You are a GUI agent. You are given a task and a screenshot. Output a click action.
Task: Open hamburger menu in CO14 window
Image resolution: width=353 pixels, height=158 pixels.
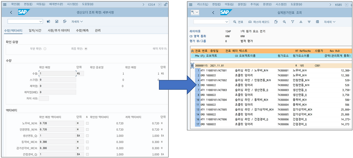[x=5, y=4]
